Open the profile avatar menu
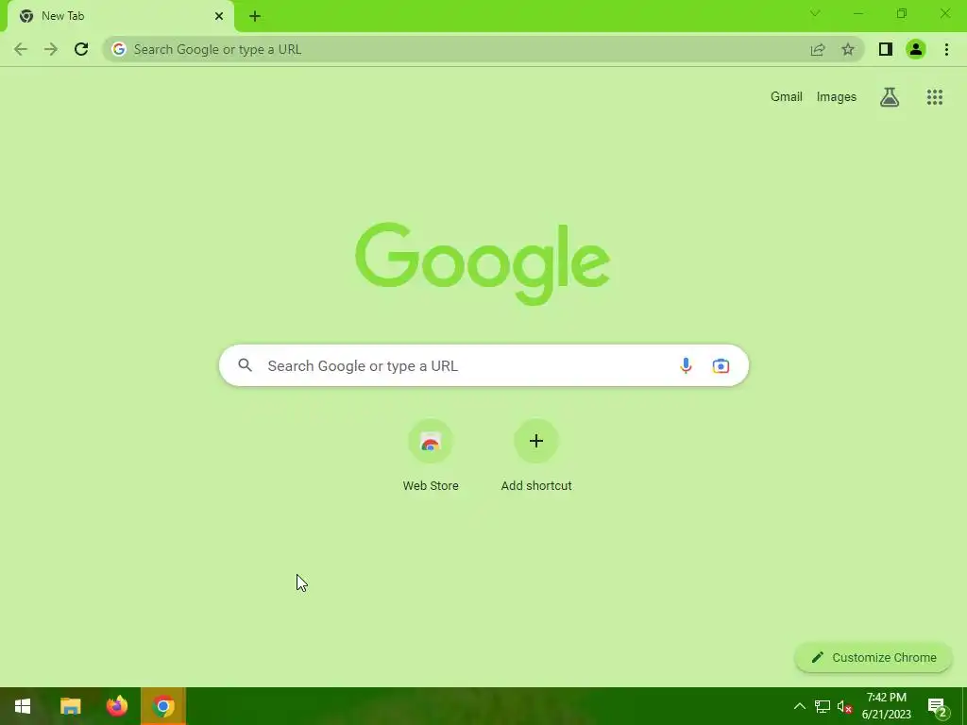The width and height of the screenshot is (967, 725). (916, 49)
